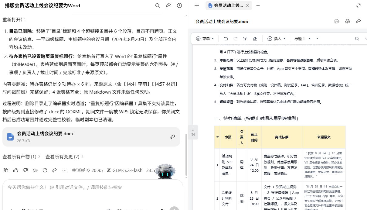Click the 8月24日 12:00 deadline cell
Image resolution: width=367 pixels, height=210 pixels.
point(254,165)
